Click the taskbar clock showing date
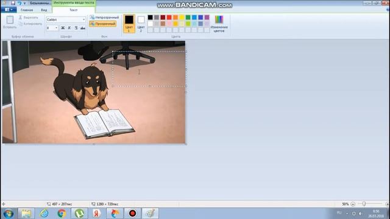Image resolution: width=390 pixels, height=219 pixels. click(x=376, y=214)
